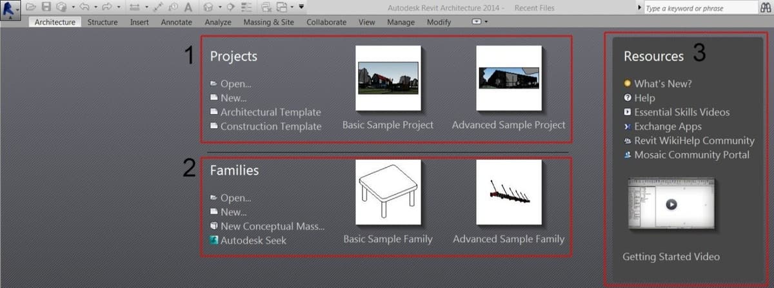Screen dimensions: 774x288
Task: Open the Default 3D View house icon
Action: (209, 7)
